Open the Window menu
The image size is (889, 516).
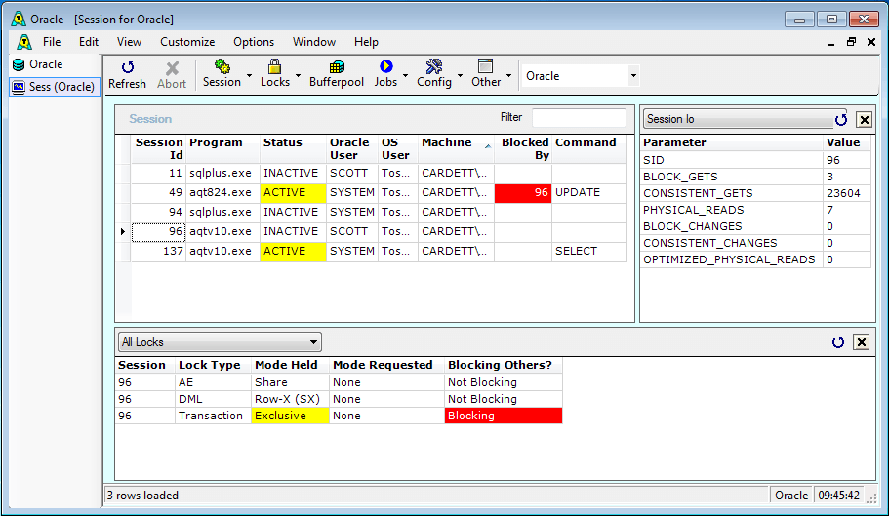click(x=314, y=42)
